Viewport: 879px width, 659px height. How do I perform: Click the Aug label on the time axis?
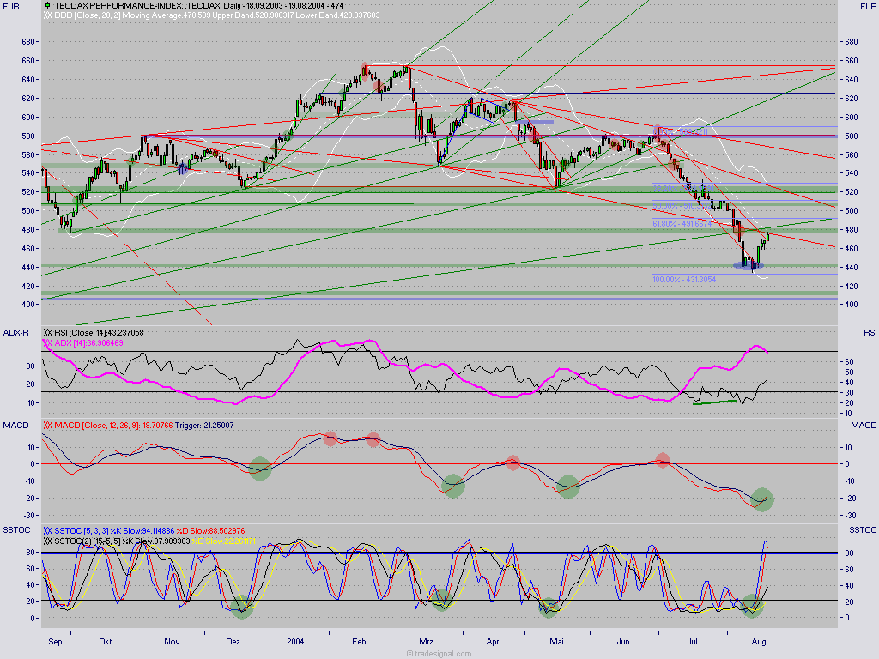760,641
